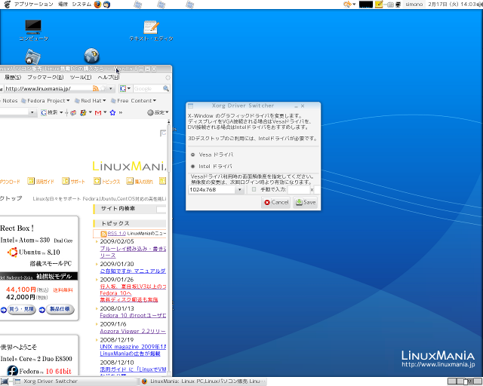The height and width of the screenshot is (386, 483).
Task: Launch Firefox from the top panel
Action: pos(97,5)
